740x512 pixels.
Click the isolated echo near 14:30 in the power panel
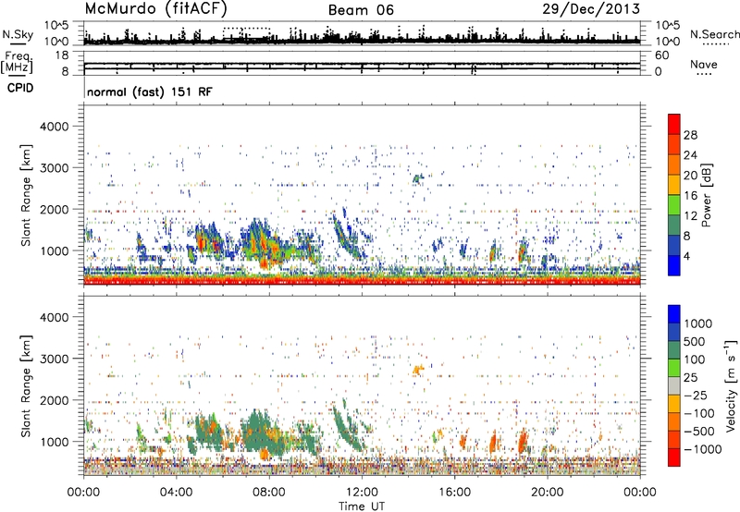pos(418,178)
